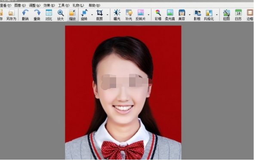This screenshot has height=161, width=262.
Task: Click the 撤销 (Undo) arrow icon
Action: [x=25, y=15]
